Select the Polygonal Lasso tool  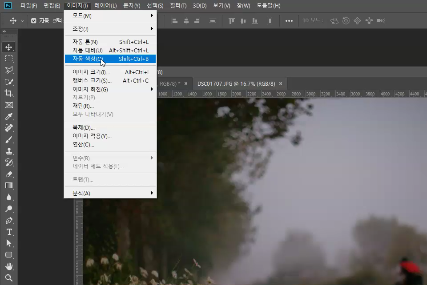pyautogui.click(x=9, y=70)
